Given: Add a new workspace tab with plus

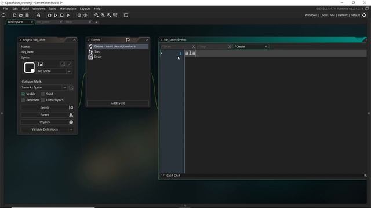Looking at the screenshot, I should 96,22.
